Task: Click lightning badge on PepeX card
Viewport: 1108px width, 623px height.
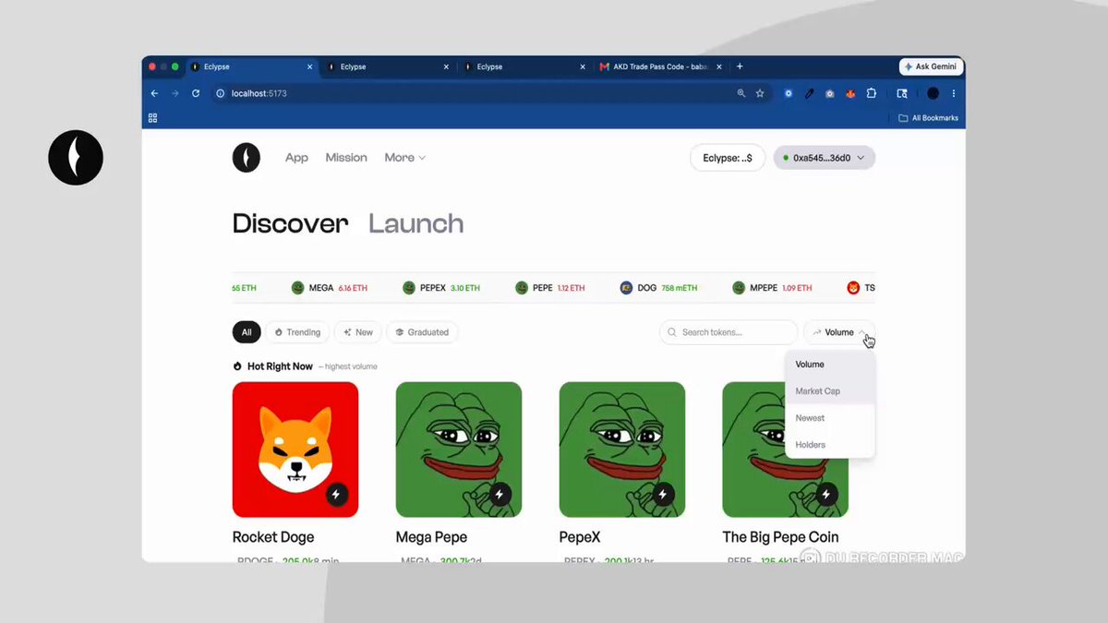Action: click(x=662, y=495)
